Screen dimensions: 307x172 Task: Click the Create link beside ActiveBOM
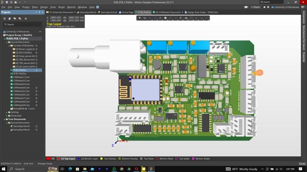31,109
